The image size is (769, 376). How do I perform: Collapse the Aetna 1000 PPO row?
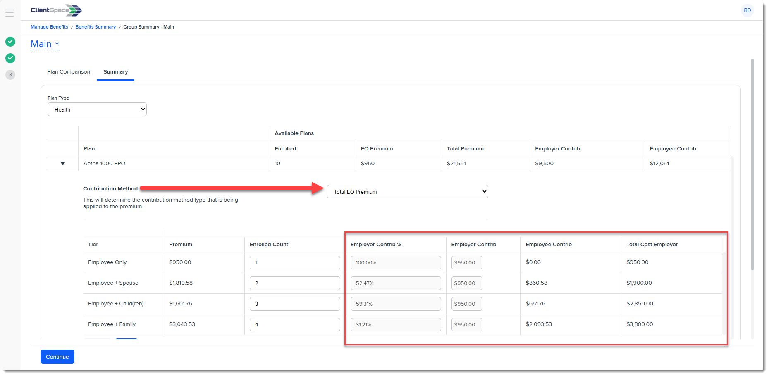63,164
